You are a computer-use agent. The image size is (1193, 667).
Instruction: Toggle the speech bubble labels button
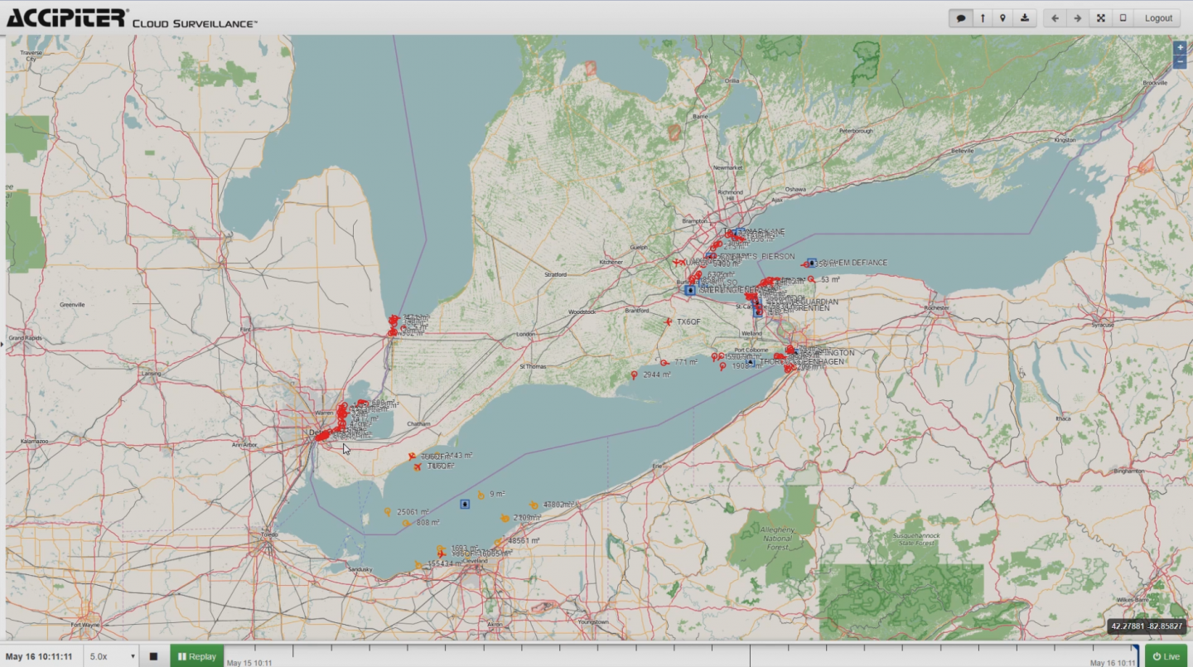(961, 18)
